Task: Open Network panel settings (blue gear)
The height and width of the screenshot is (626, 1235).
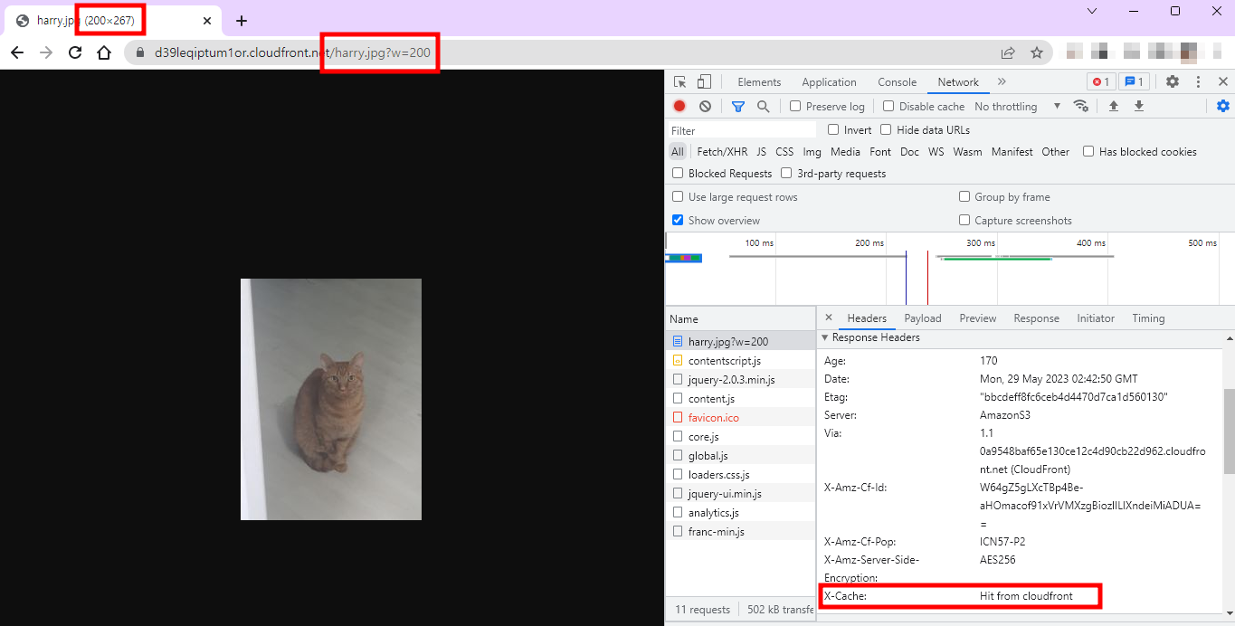Action: 1223,106
